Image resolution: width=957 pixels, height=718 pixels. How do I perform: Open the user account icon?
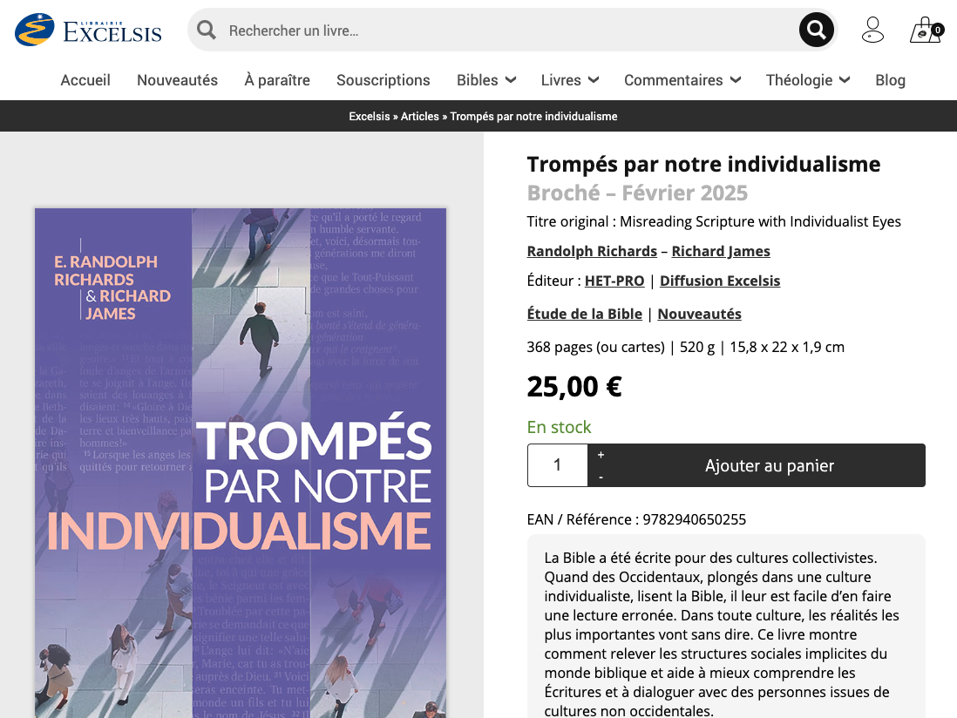872,30
